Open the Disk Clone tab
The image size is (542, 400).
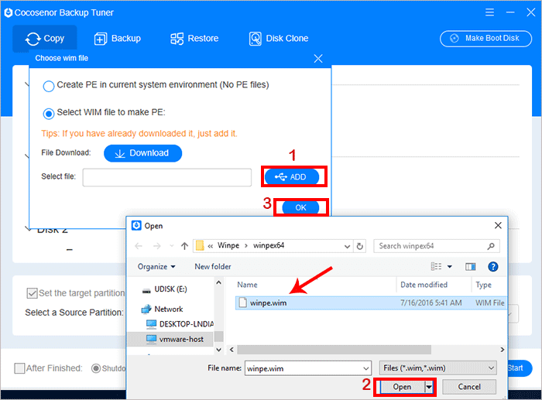click(x=279, y=39)
